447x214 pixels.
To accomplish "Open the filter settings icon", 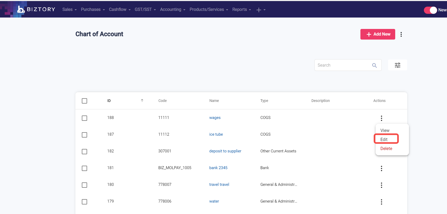I will (x=398, y=65).
